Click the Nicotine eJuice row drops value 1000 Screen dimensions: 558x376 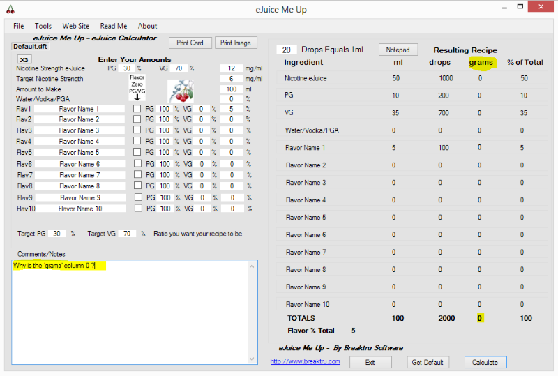[x=446, y=78]
